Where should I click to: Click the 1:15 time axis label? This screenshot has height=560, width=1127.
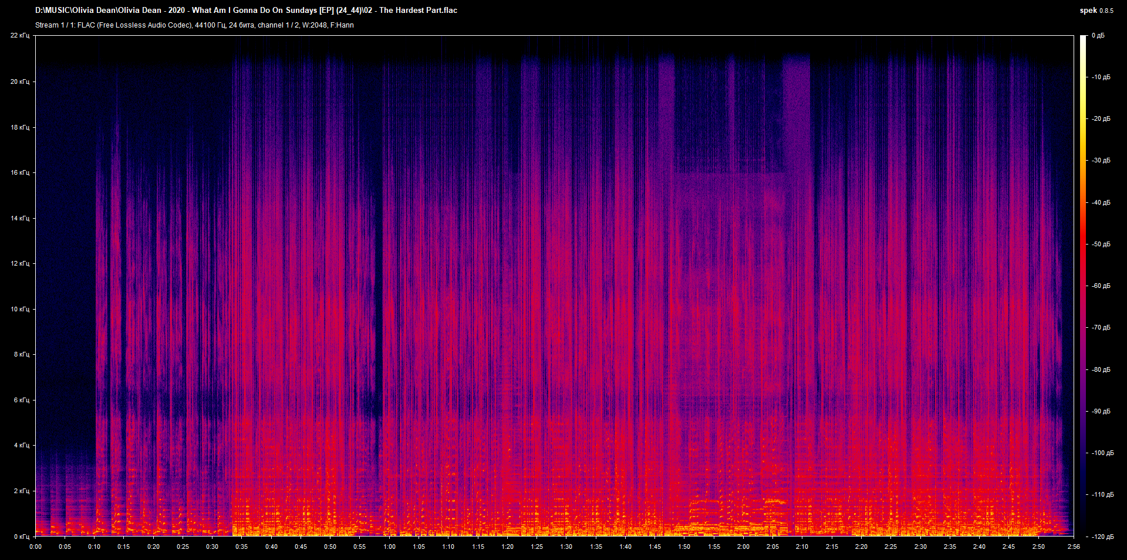tap(478, 547)
